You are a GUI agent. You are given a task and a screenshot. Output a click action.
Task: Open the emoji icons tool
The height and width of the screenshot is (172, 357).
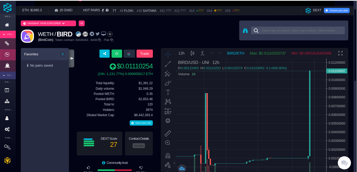pos(168,121)
